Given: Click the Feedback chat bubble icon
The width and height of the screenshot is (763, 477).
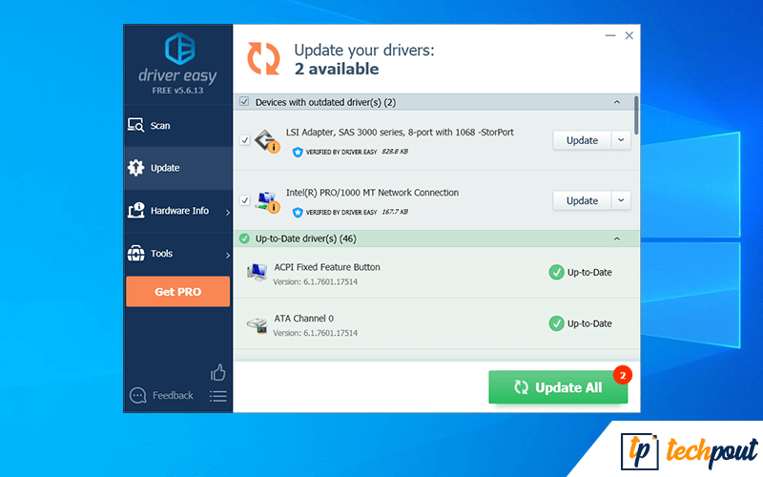Looking at the screenshot, I should [138, 395].
